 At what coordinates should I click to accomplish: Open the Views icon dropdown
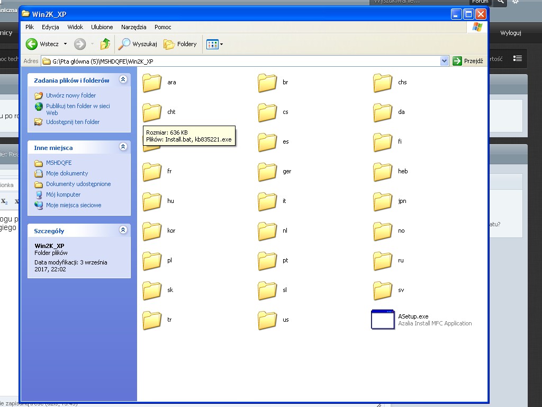pos(215,44)
